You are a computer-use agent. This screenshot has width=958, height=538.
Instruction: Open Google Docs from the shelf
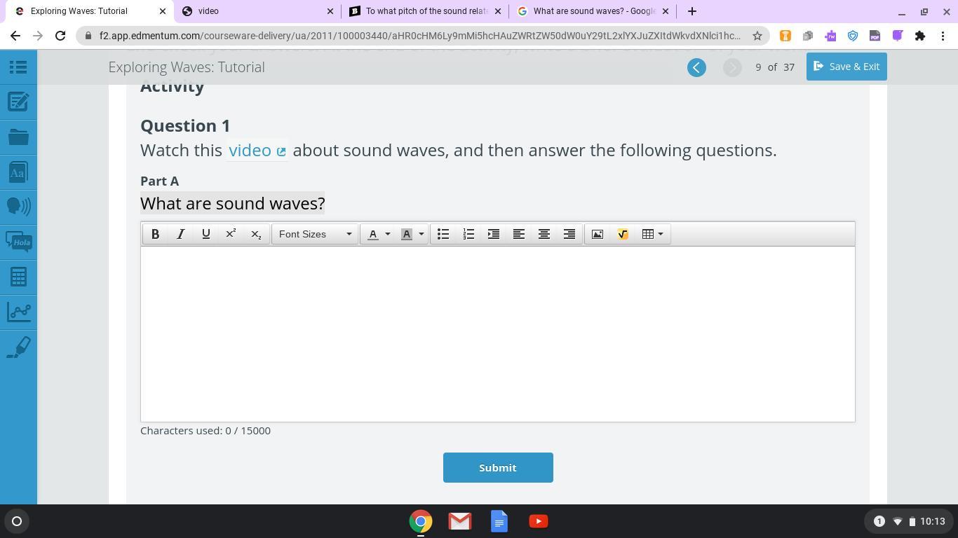(x=499, y=521)
